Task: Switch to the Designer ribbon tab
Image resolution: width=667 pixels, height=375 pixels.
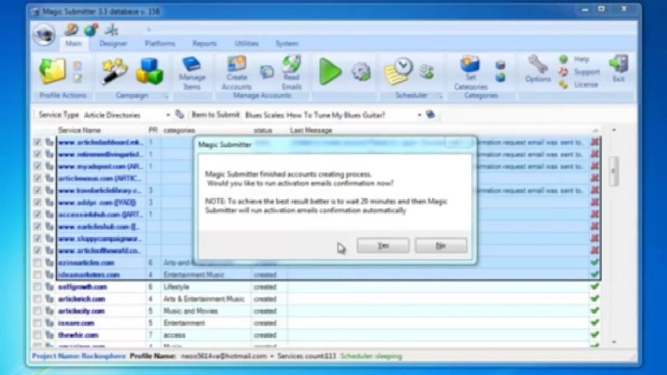Action: click(113, 44)
